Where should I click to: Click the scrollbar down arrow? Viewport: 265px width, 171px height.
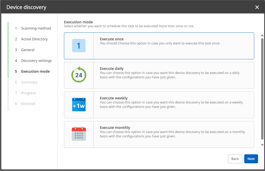262,145
